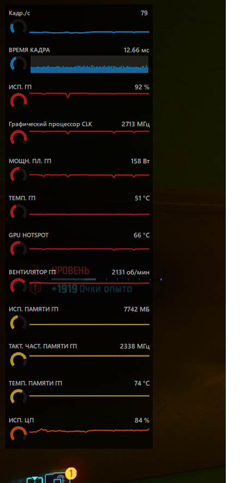The image size is (240, 483).
Task: Click the ТЕМП. ПАМЯТИ ГП gauge
Action: point(19,397)
